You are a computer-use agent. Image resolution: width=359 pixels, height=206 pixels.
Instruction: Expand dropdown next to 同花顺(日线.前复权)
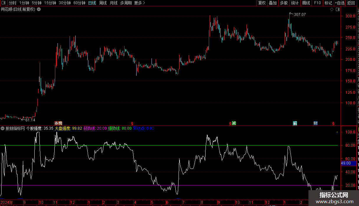39,10
